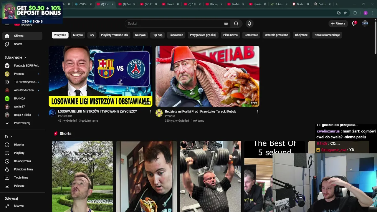
Task: Open the PeciuCJDR channel avatar under the video
Action: (x=52, y=113)
